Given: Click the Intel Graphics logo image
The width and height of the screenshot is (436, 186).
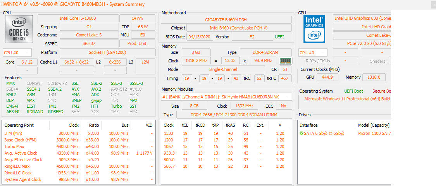Looking at the screenshot, I should [x=314, y=29].
